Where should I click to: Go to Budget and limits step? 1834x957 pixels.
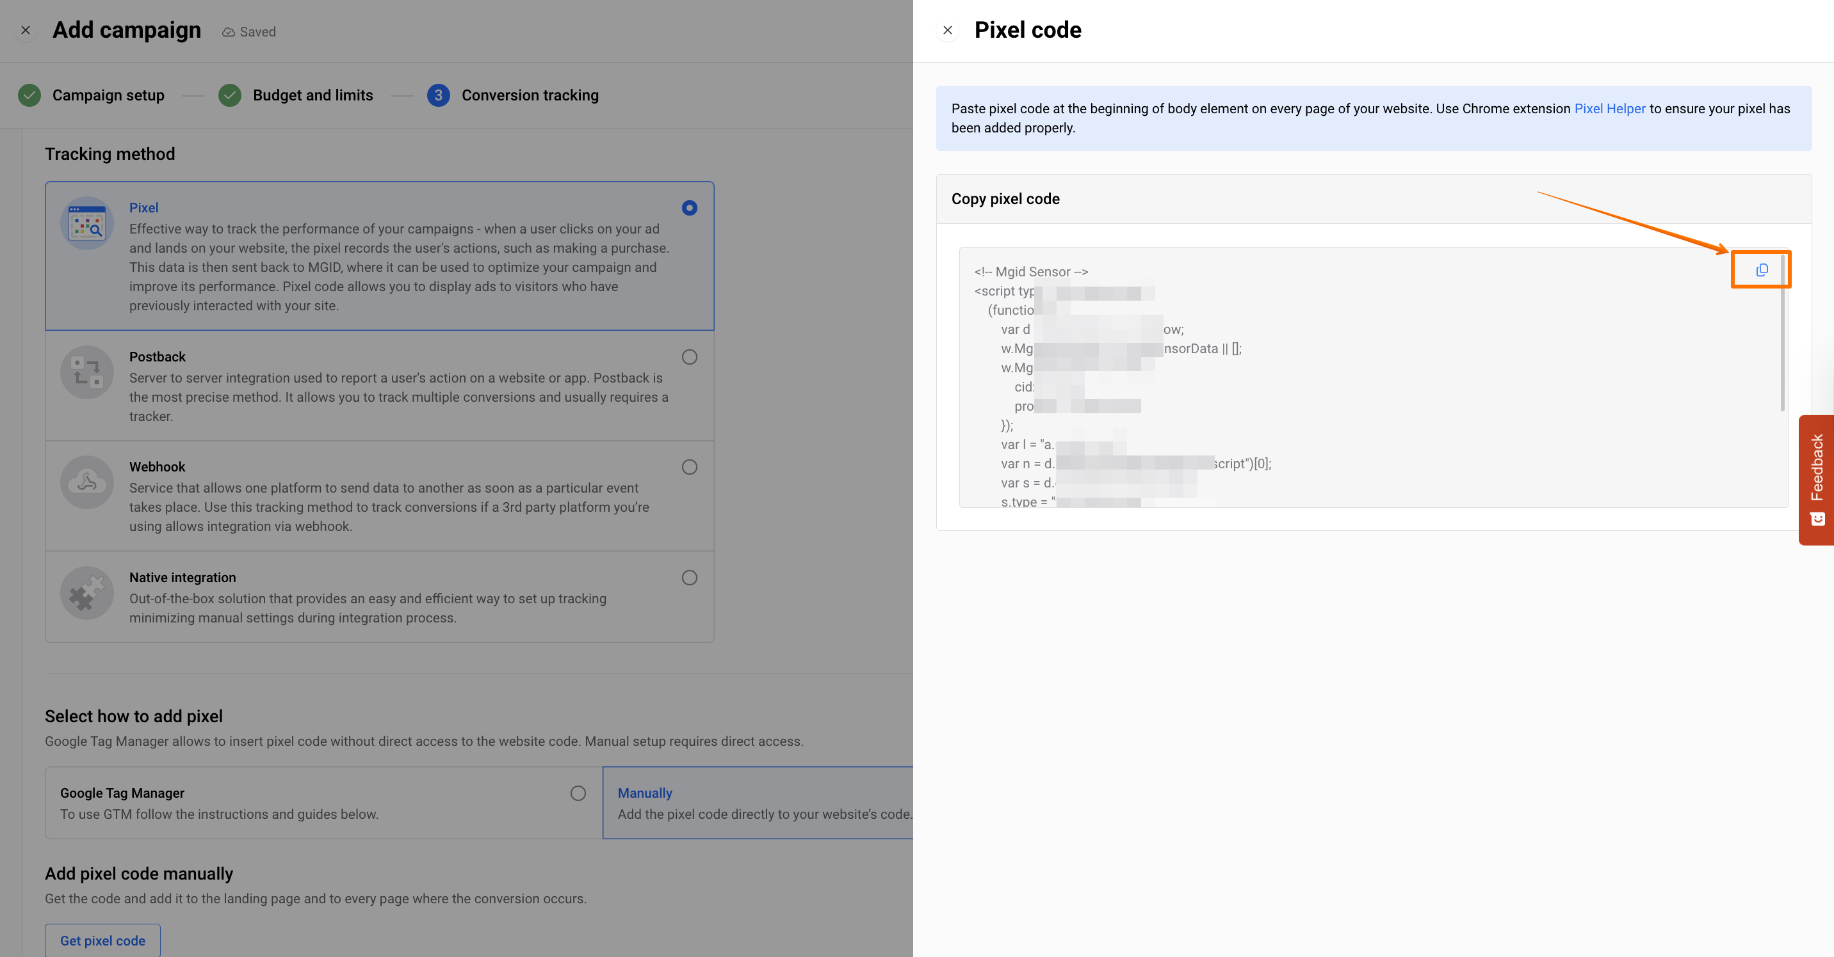tap(312, 95)
